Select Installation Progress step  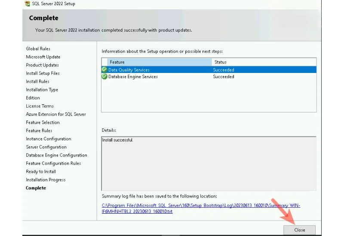46,180
